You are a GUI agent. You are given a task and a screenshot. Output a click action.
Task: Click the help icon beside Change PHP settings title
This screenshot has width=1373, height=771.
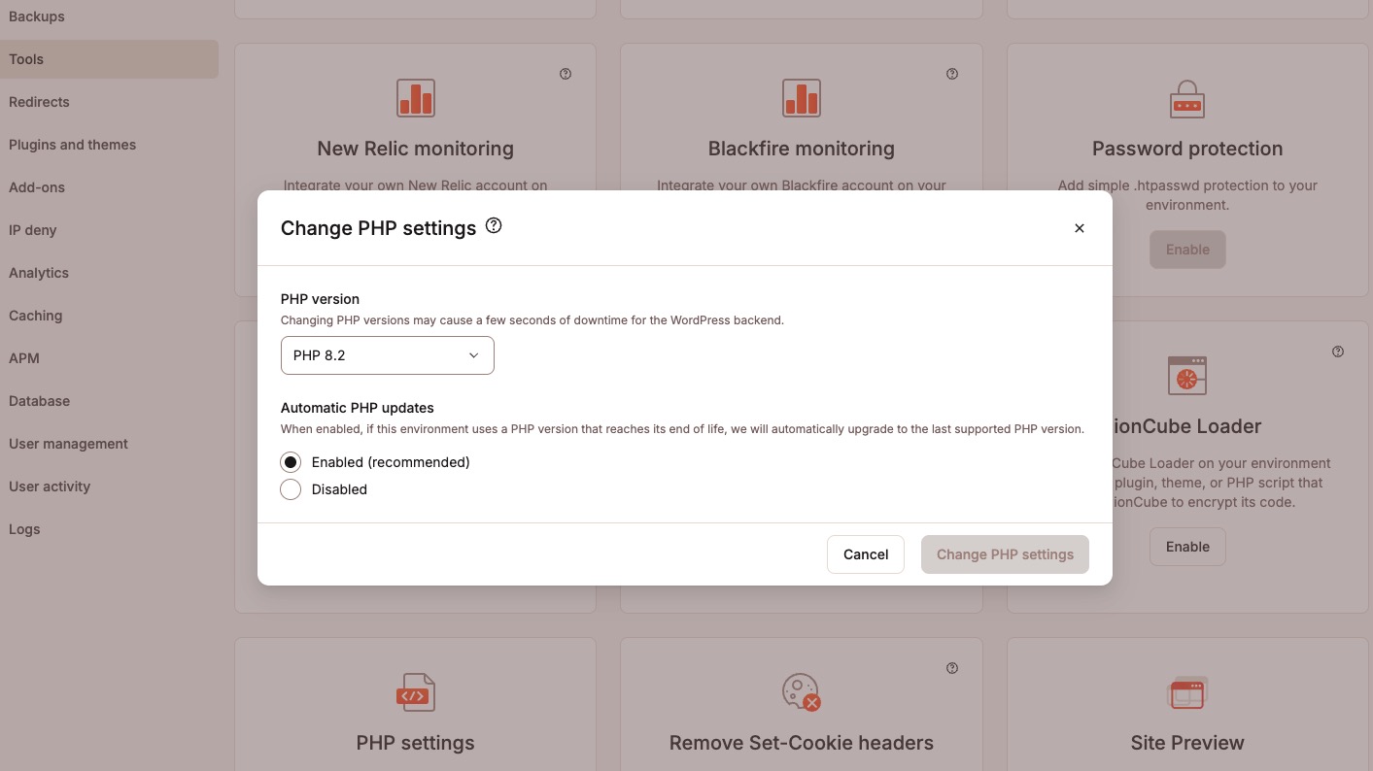pyautogui.click(x=494, y=226)
